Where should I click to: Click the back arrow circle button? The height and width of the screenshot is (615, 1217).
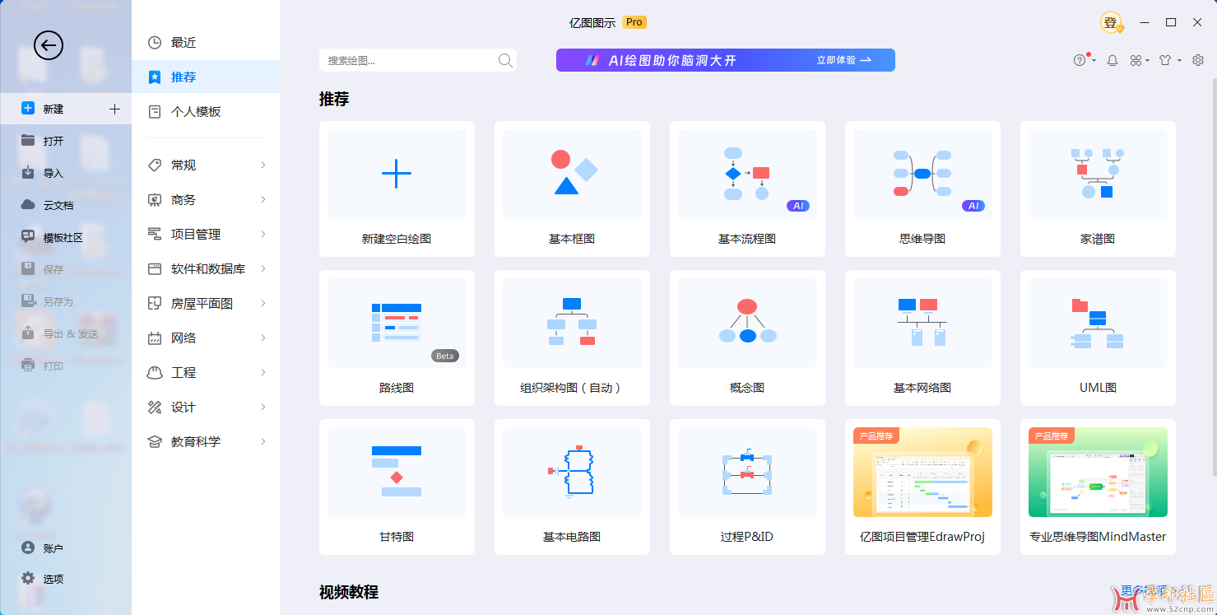(x=49, y=44)
